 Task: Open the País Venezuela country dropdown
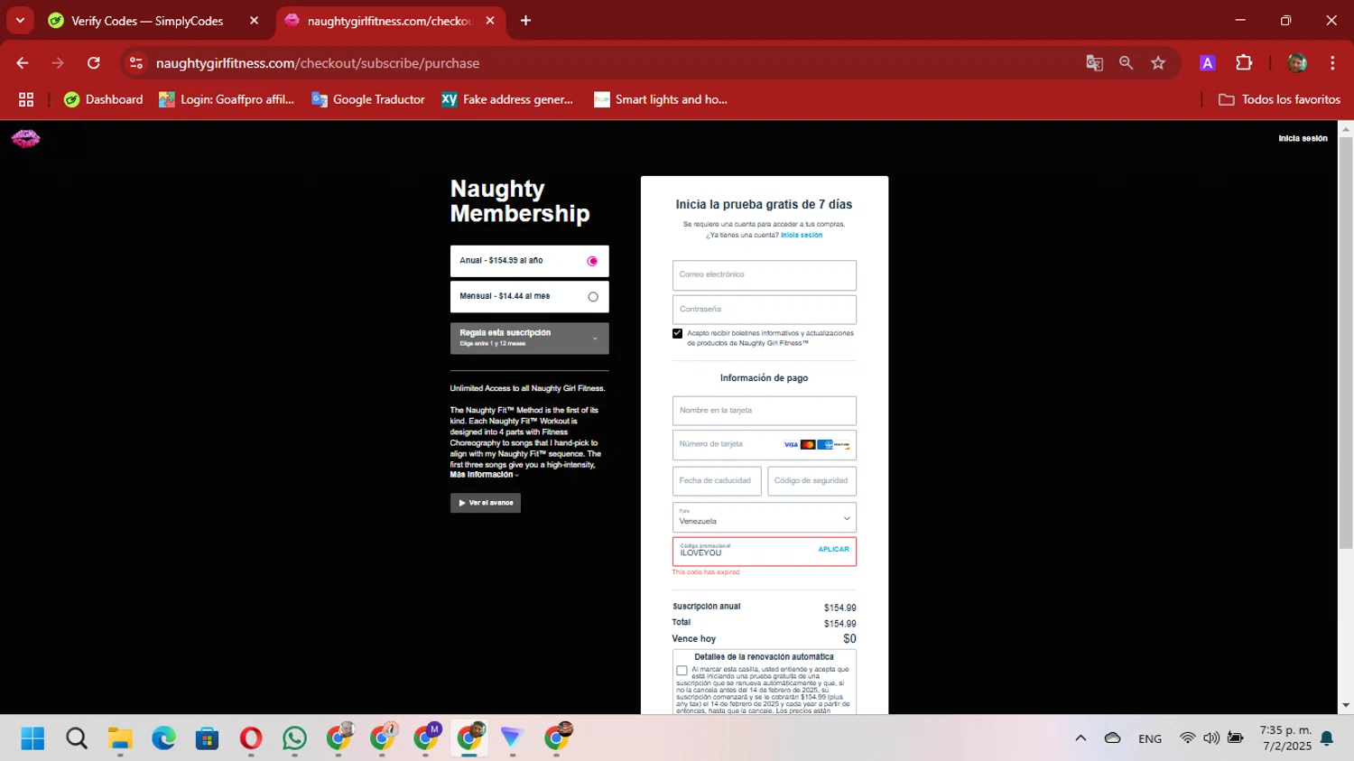pyautogui.click(x=764, y=517)
